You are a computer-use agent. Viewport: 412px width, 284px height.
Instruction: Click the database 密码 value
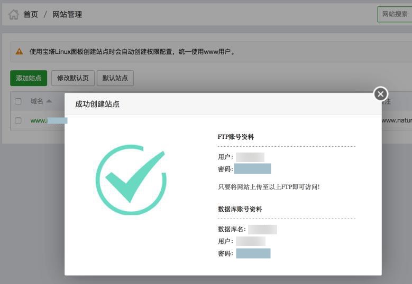tap(253, 253)
